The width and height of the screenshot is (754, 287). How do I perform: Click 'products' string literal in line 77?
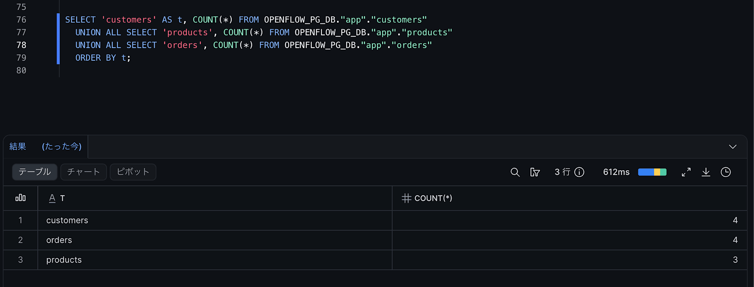187,32
